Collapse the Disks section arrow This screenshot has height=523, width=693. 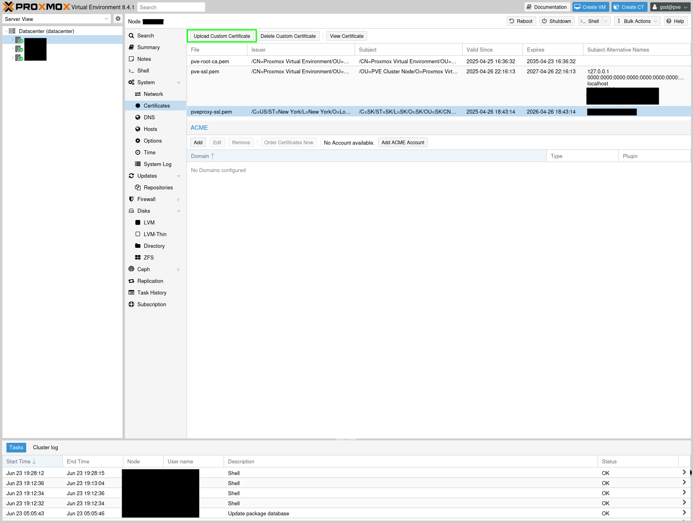[178, 211]
